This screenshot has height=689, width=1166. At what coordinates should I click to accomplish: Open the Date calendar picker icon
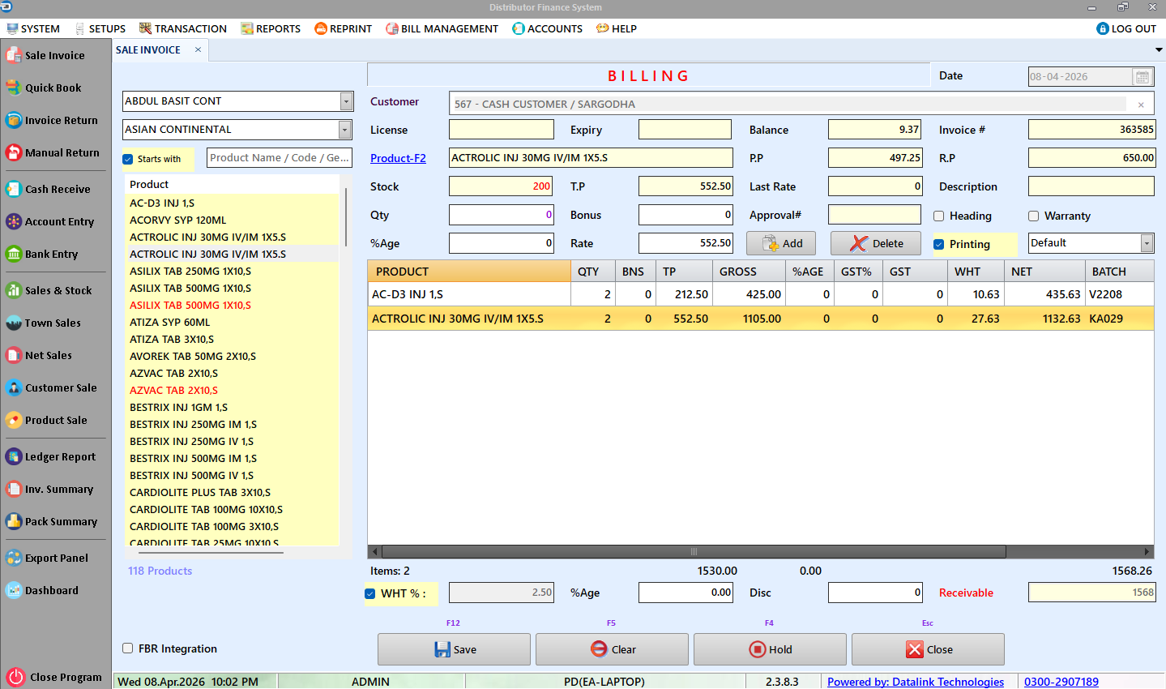point(1142,77)
